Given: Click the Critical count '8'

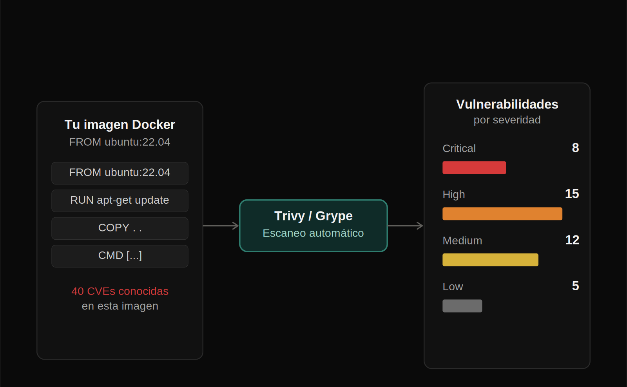Looking at the screenshot, I should point(575,148).
